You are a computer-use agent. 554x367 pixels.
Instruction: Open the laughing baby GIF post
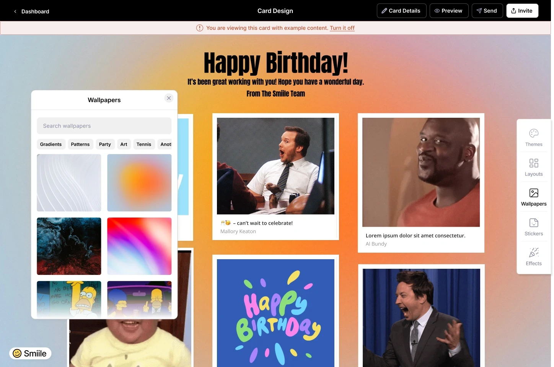[130, 343]
